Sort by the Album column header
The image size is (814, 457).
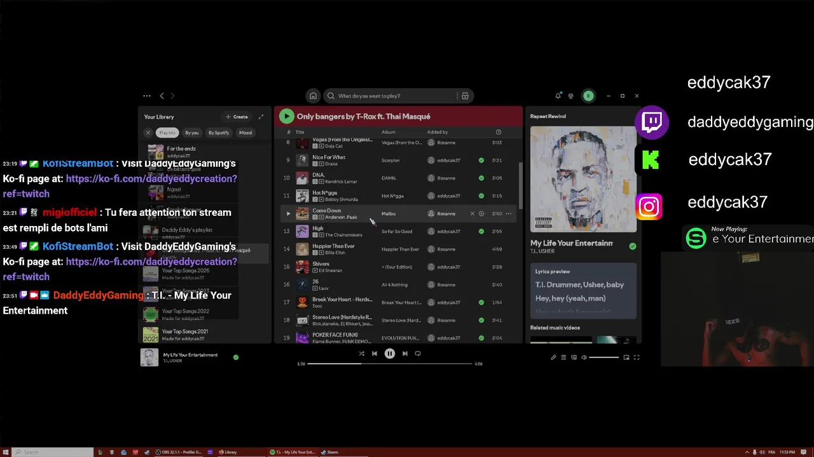389,132
